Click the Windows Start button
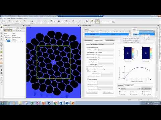The image size is (161, 120). click(2, 103)
